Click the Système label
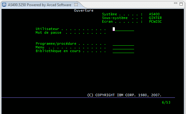Screen dimensions: 186x114 [x=109, y=14]
